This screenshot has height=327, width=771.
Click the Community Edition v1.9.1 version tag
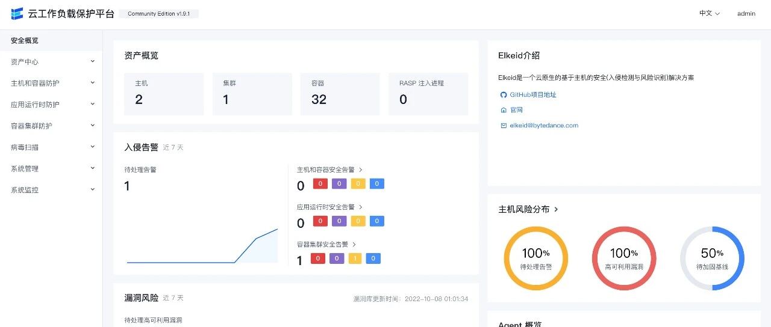click(x=159, y=14)
